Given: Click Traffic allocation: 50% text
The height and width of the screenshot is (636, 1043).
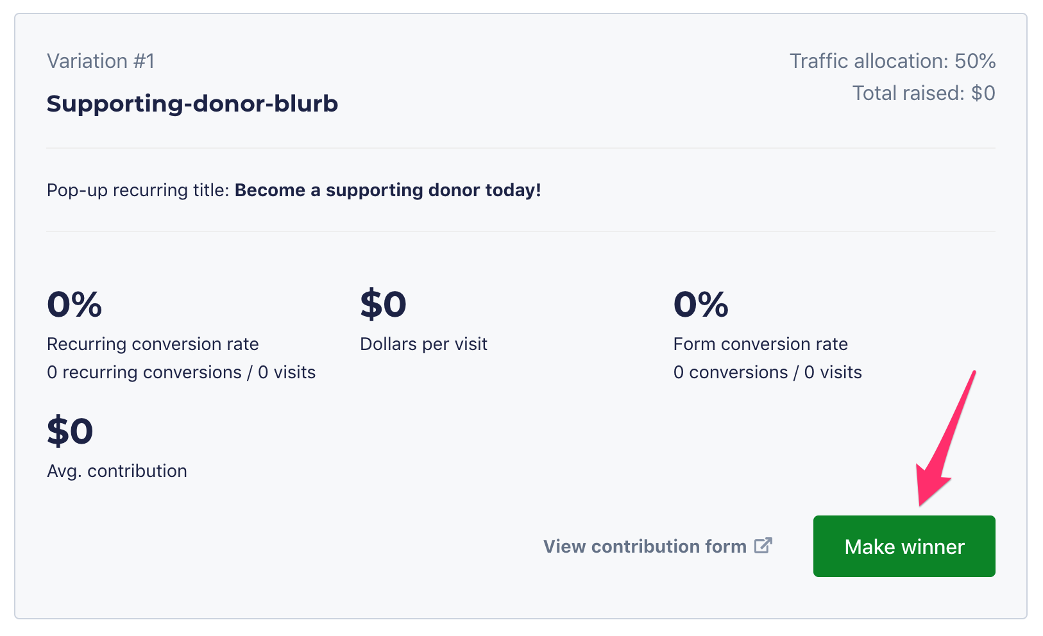Looking at the screenshot, I should point(892,61).
